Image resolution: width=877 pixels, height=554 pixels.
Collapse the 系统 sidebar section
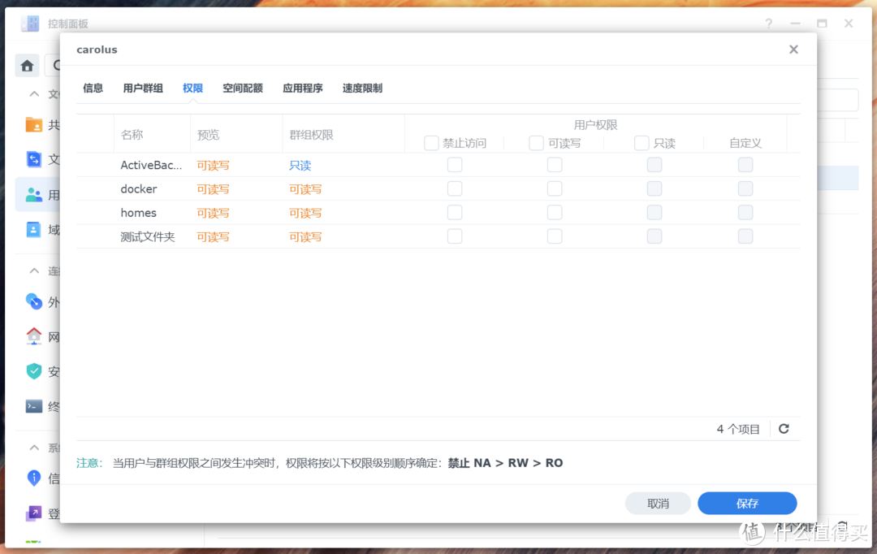tap(33, 447)
